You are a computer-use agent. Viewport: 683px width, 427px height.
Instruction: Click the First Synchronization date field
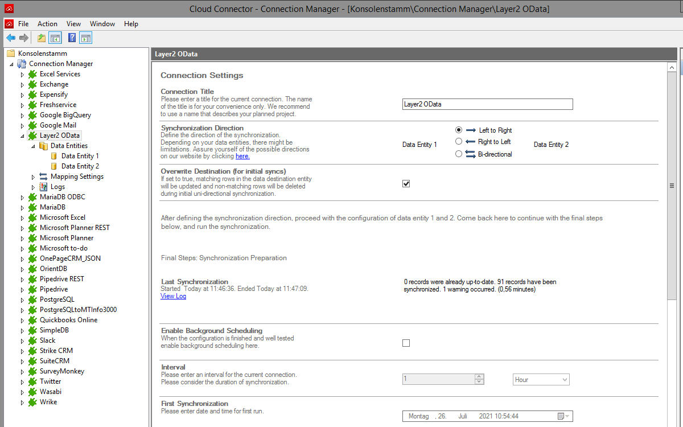click(487, 416)
